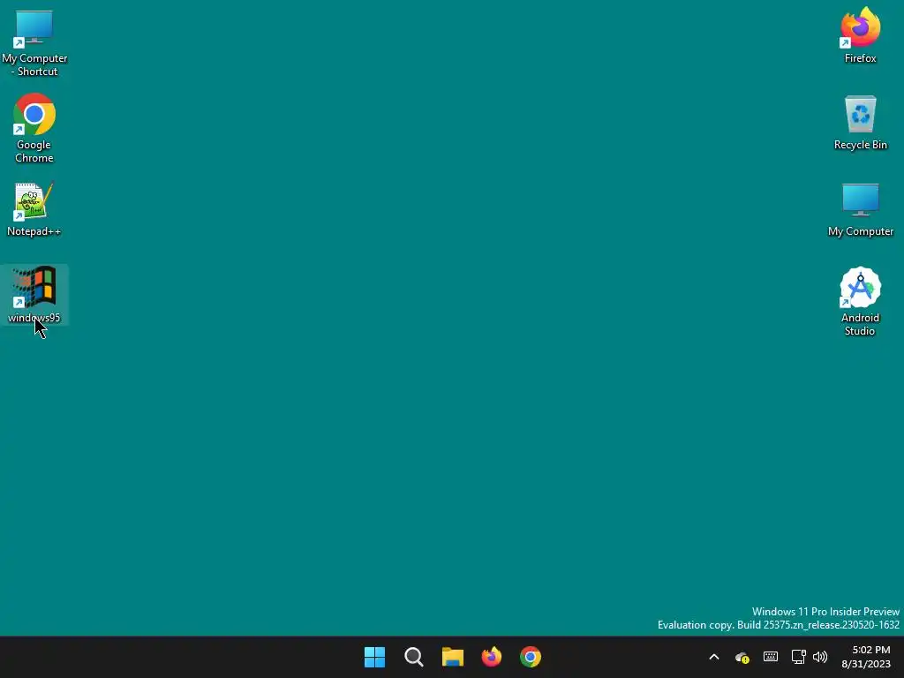
Task: Open the Windows Start menu
Action: pos(374,657)
